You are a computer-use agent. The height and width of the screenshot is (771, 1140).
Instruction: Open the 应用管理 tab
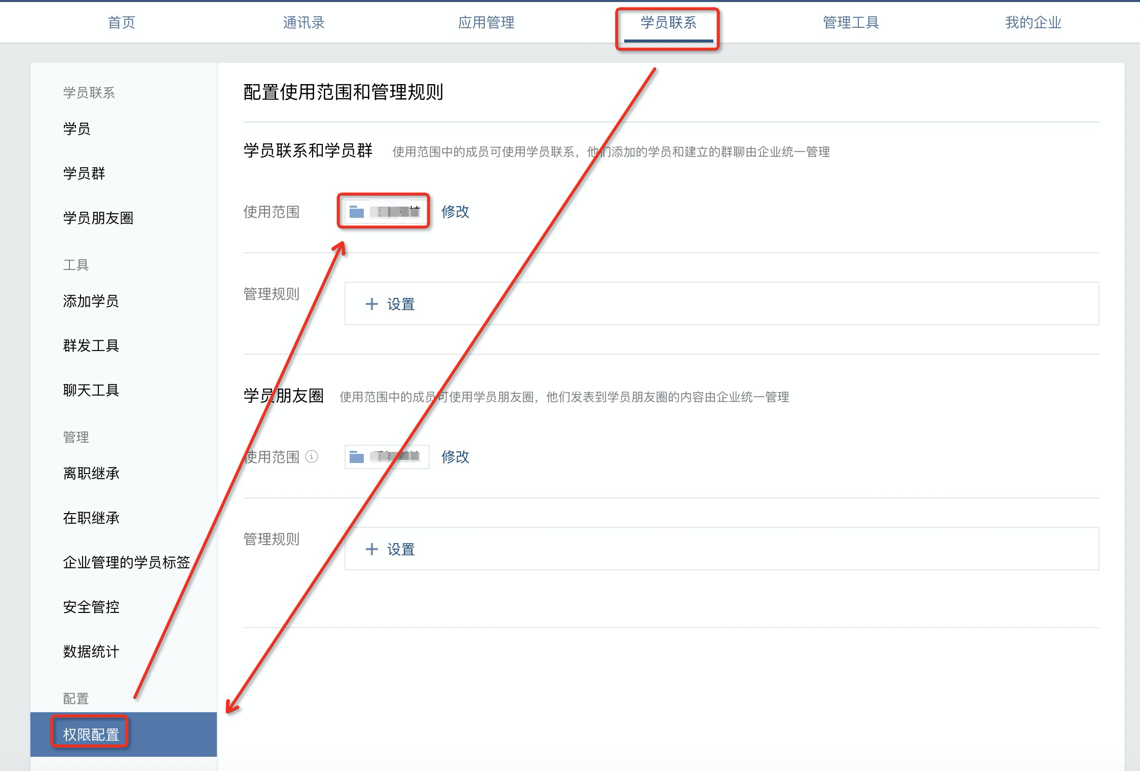(x=486, y=22)
